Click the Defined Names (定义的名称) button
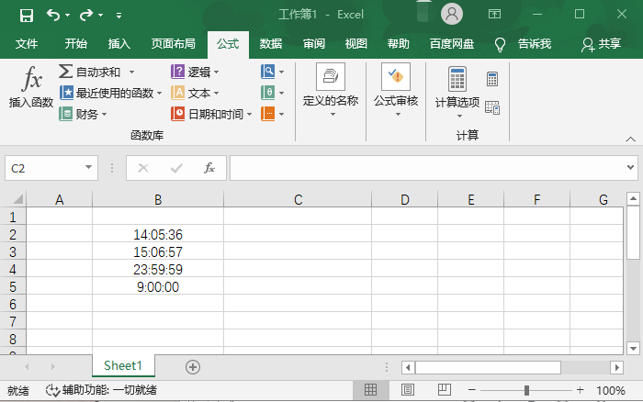Viewport: 643px width, 402px height. (x=330, y=88)
